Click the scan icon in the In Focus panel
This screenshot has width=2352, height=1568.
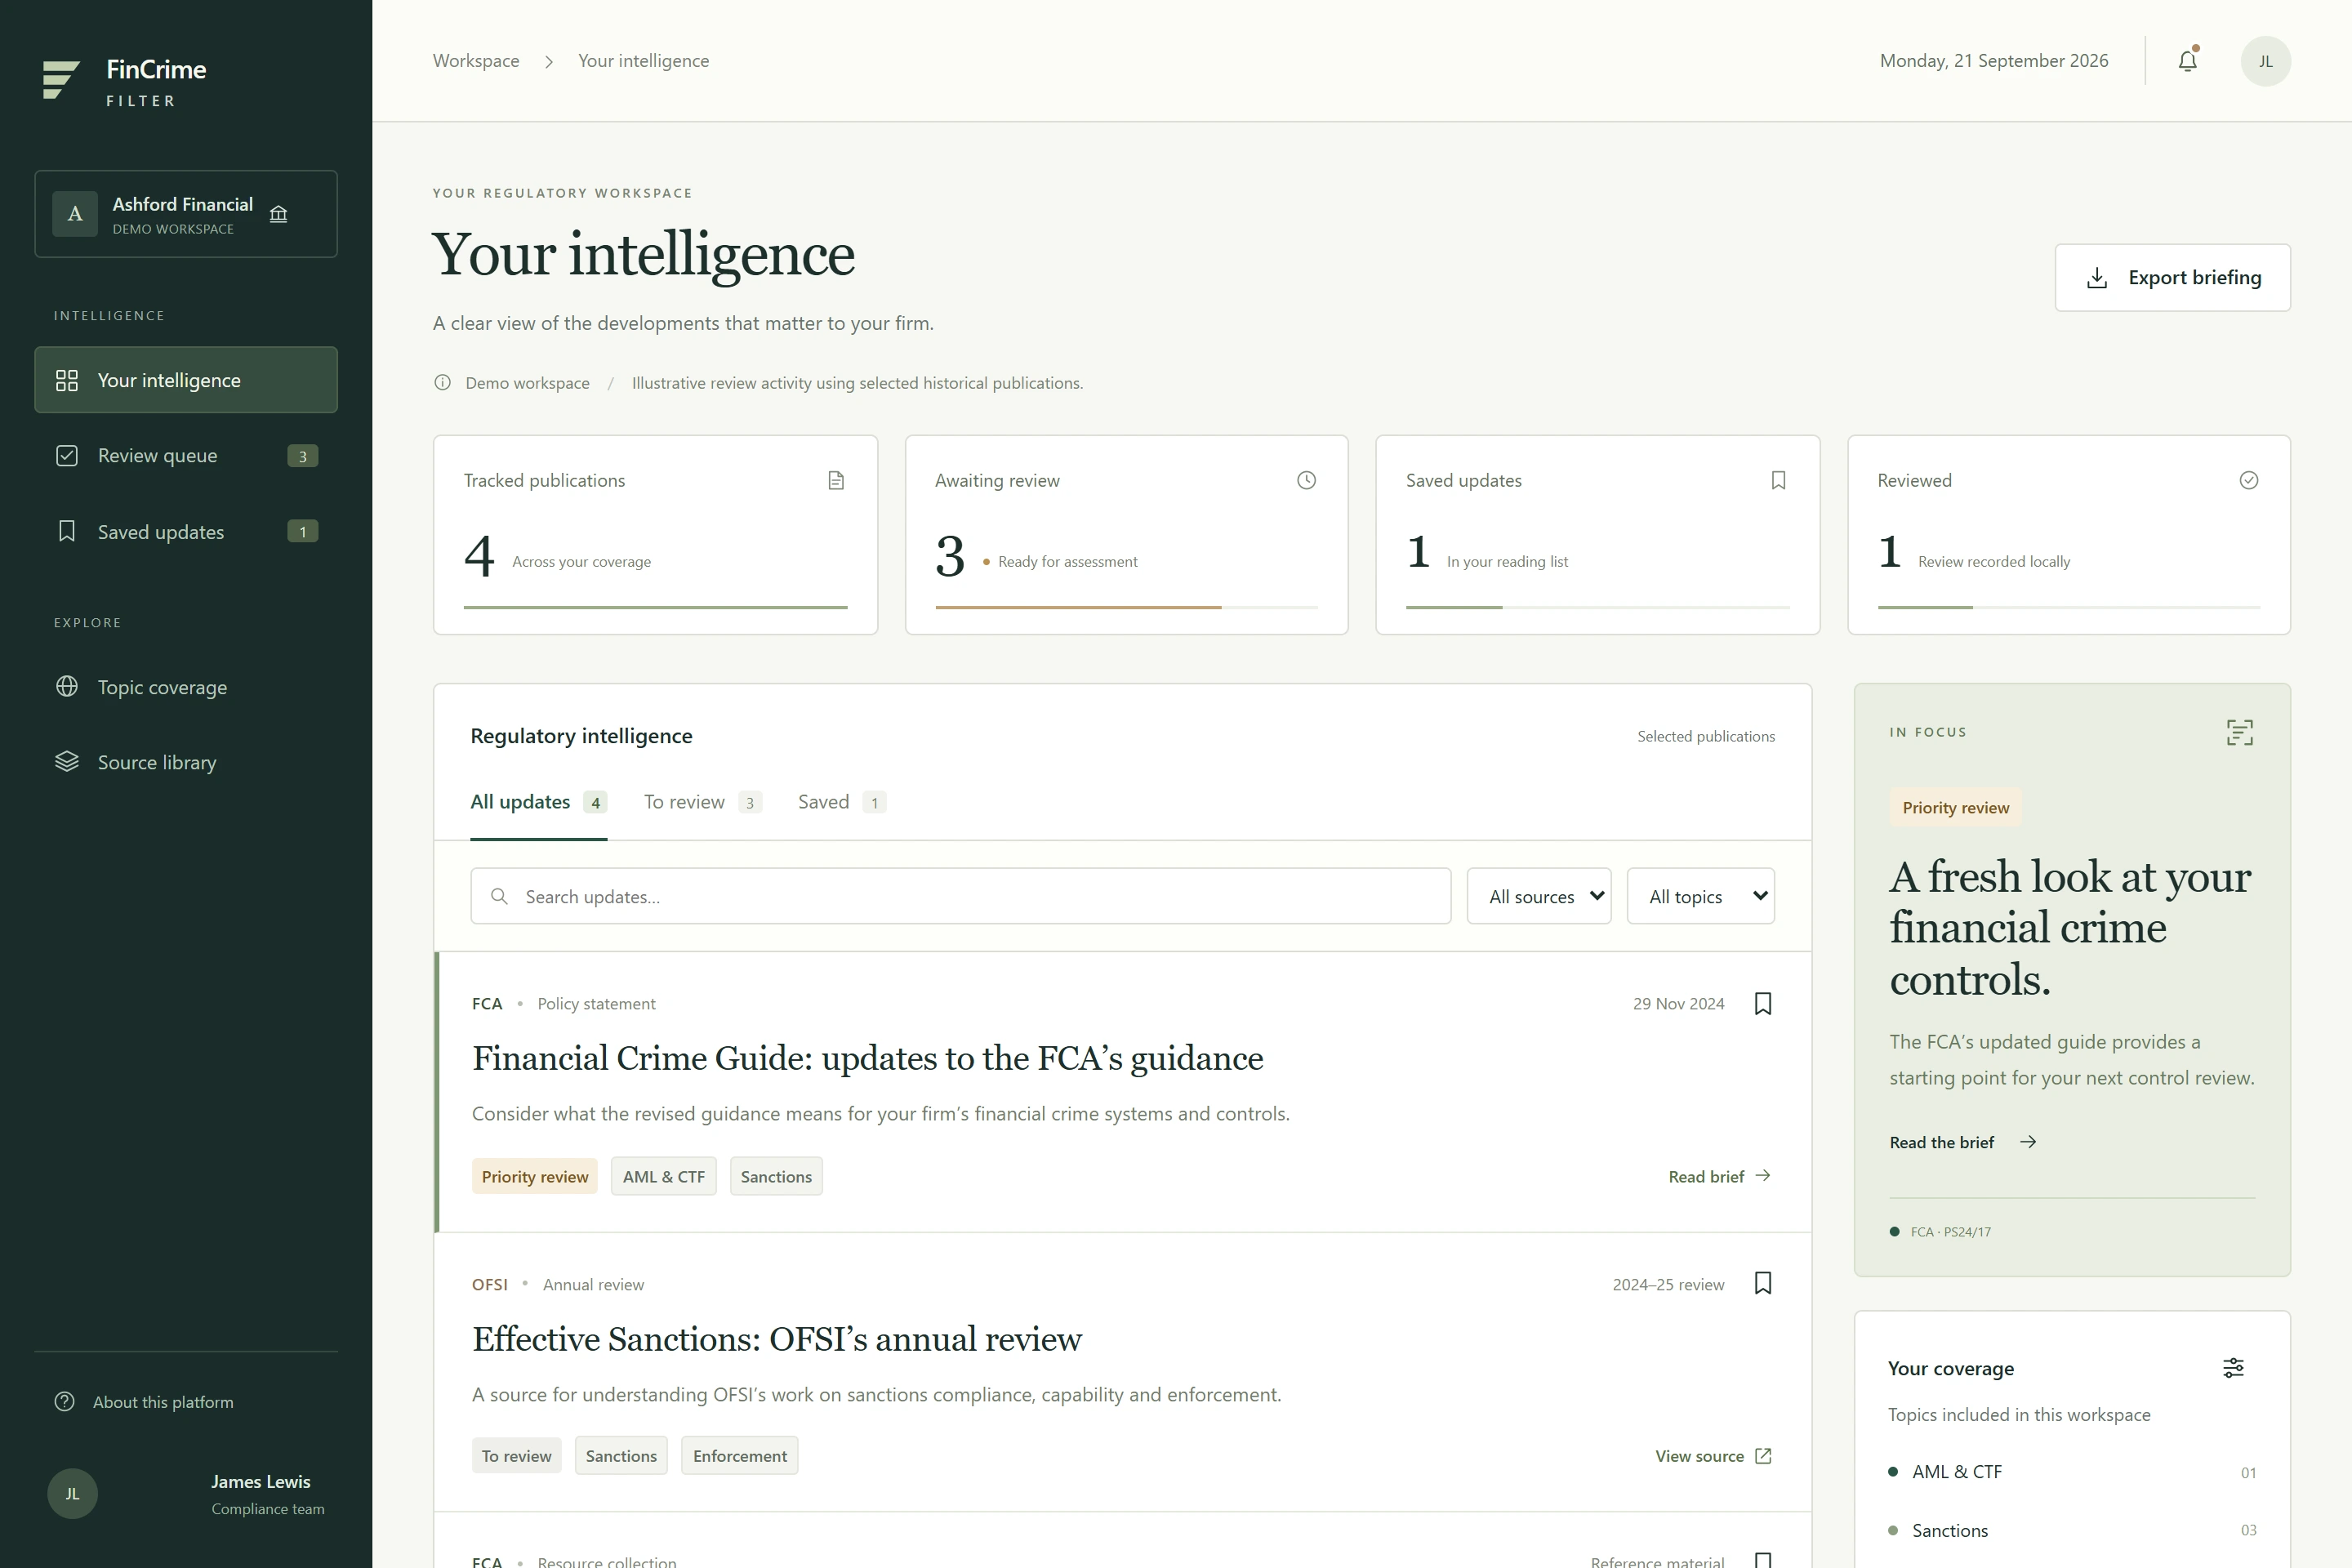[2240, 732]
